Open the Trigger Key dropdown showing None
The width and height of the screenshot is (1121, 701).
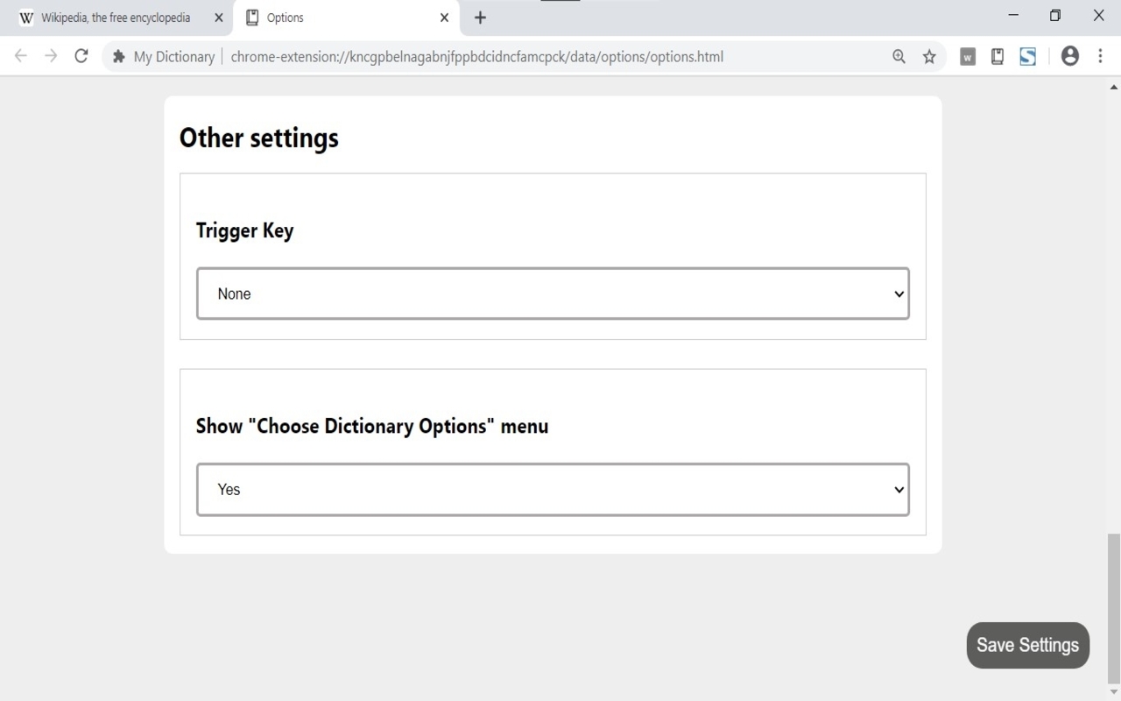553,294
